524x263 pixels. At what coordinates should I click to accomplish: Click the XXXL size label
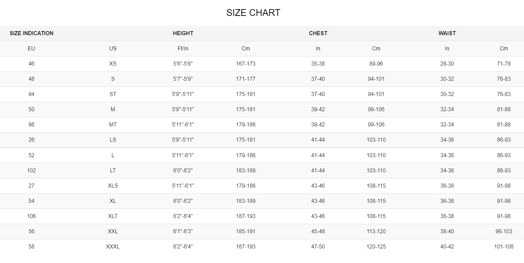(113, 246)
